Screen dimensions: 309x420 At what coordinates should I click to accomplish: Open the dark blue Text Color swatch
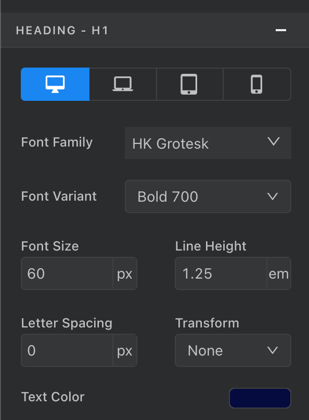click(260, 398)
